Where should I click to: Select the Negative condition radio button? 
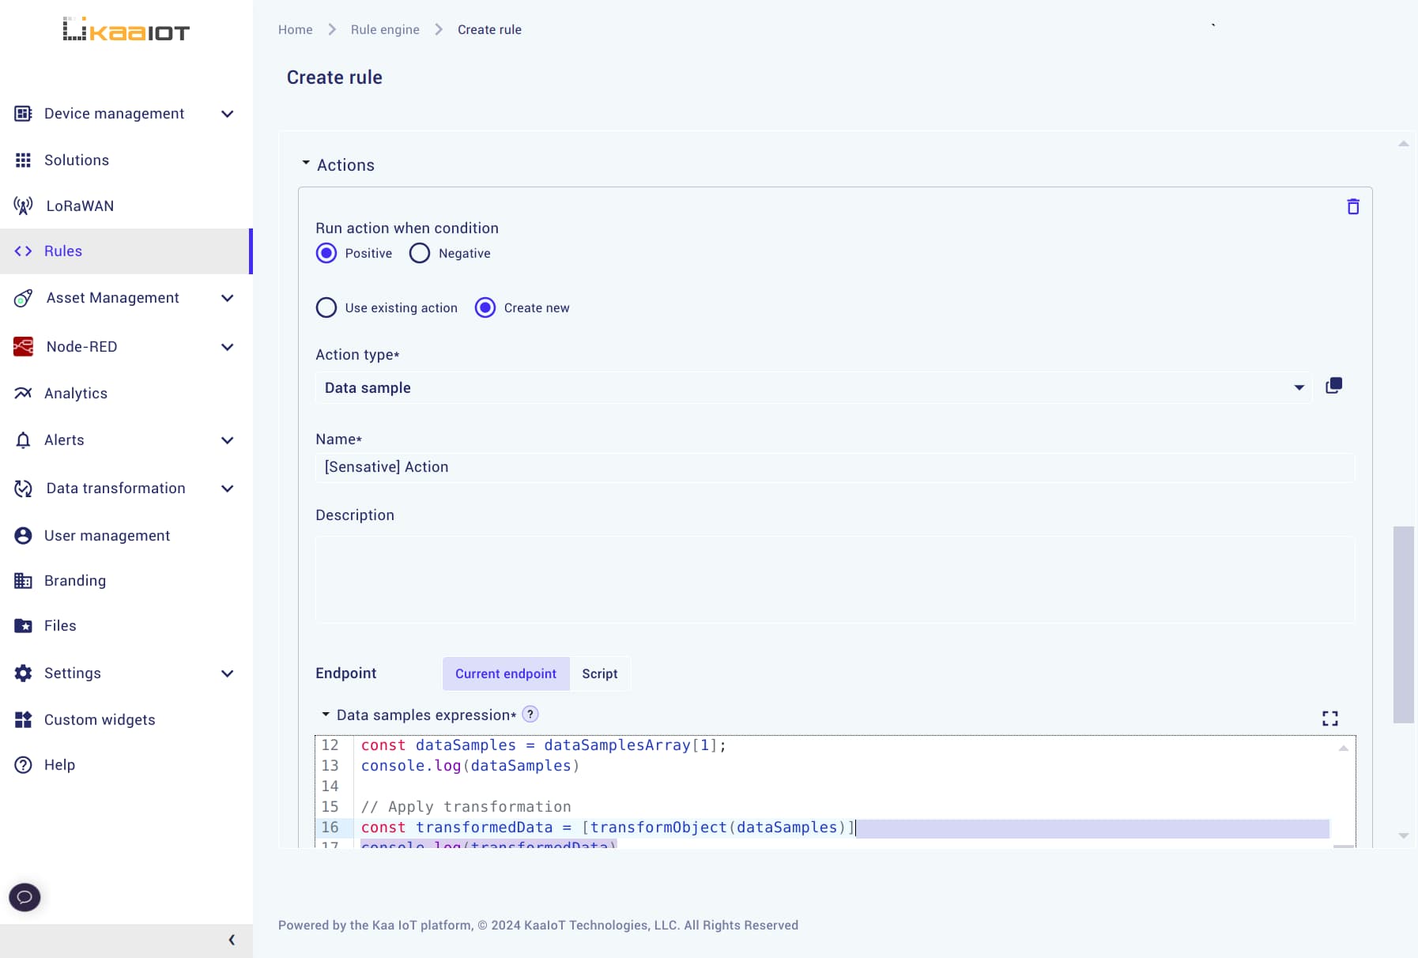pos(420,254)
